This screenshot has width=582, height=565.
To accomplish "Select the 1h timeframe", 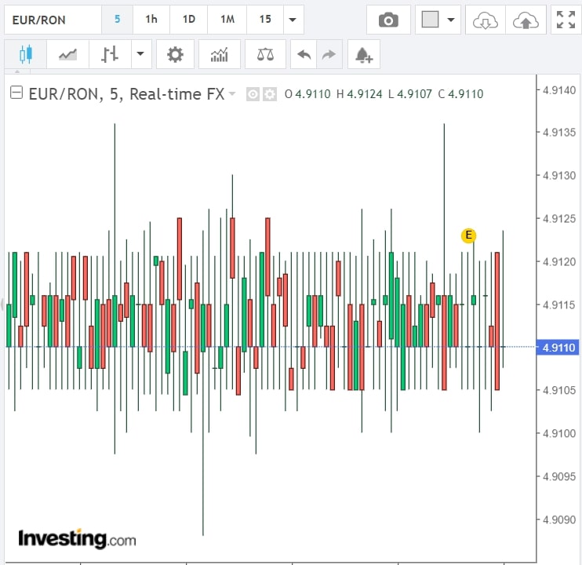I will (x=151, y=20).
